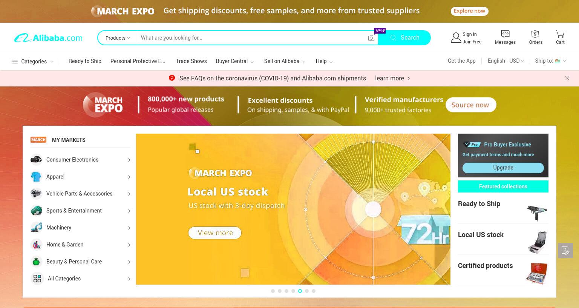Open the Products search type dropdown
This screenshot has width=579, height=308.
pos(118,38)
